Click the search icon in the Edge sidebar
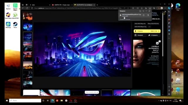The width and height of the screenshot is (188, 105). point(169,12)
